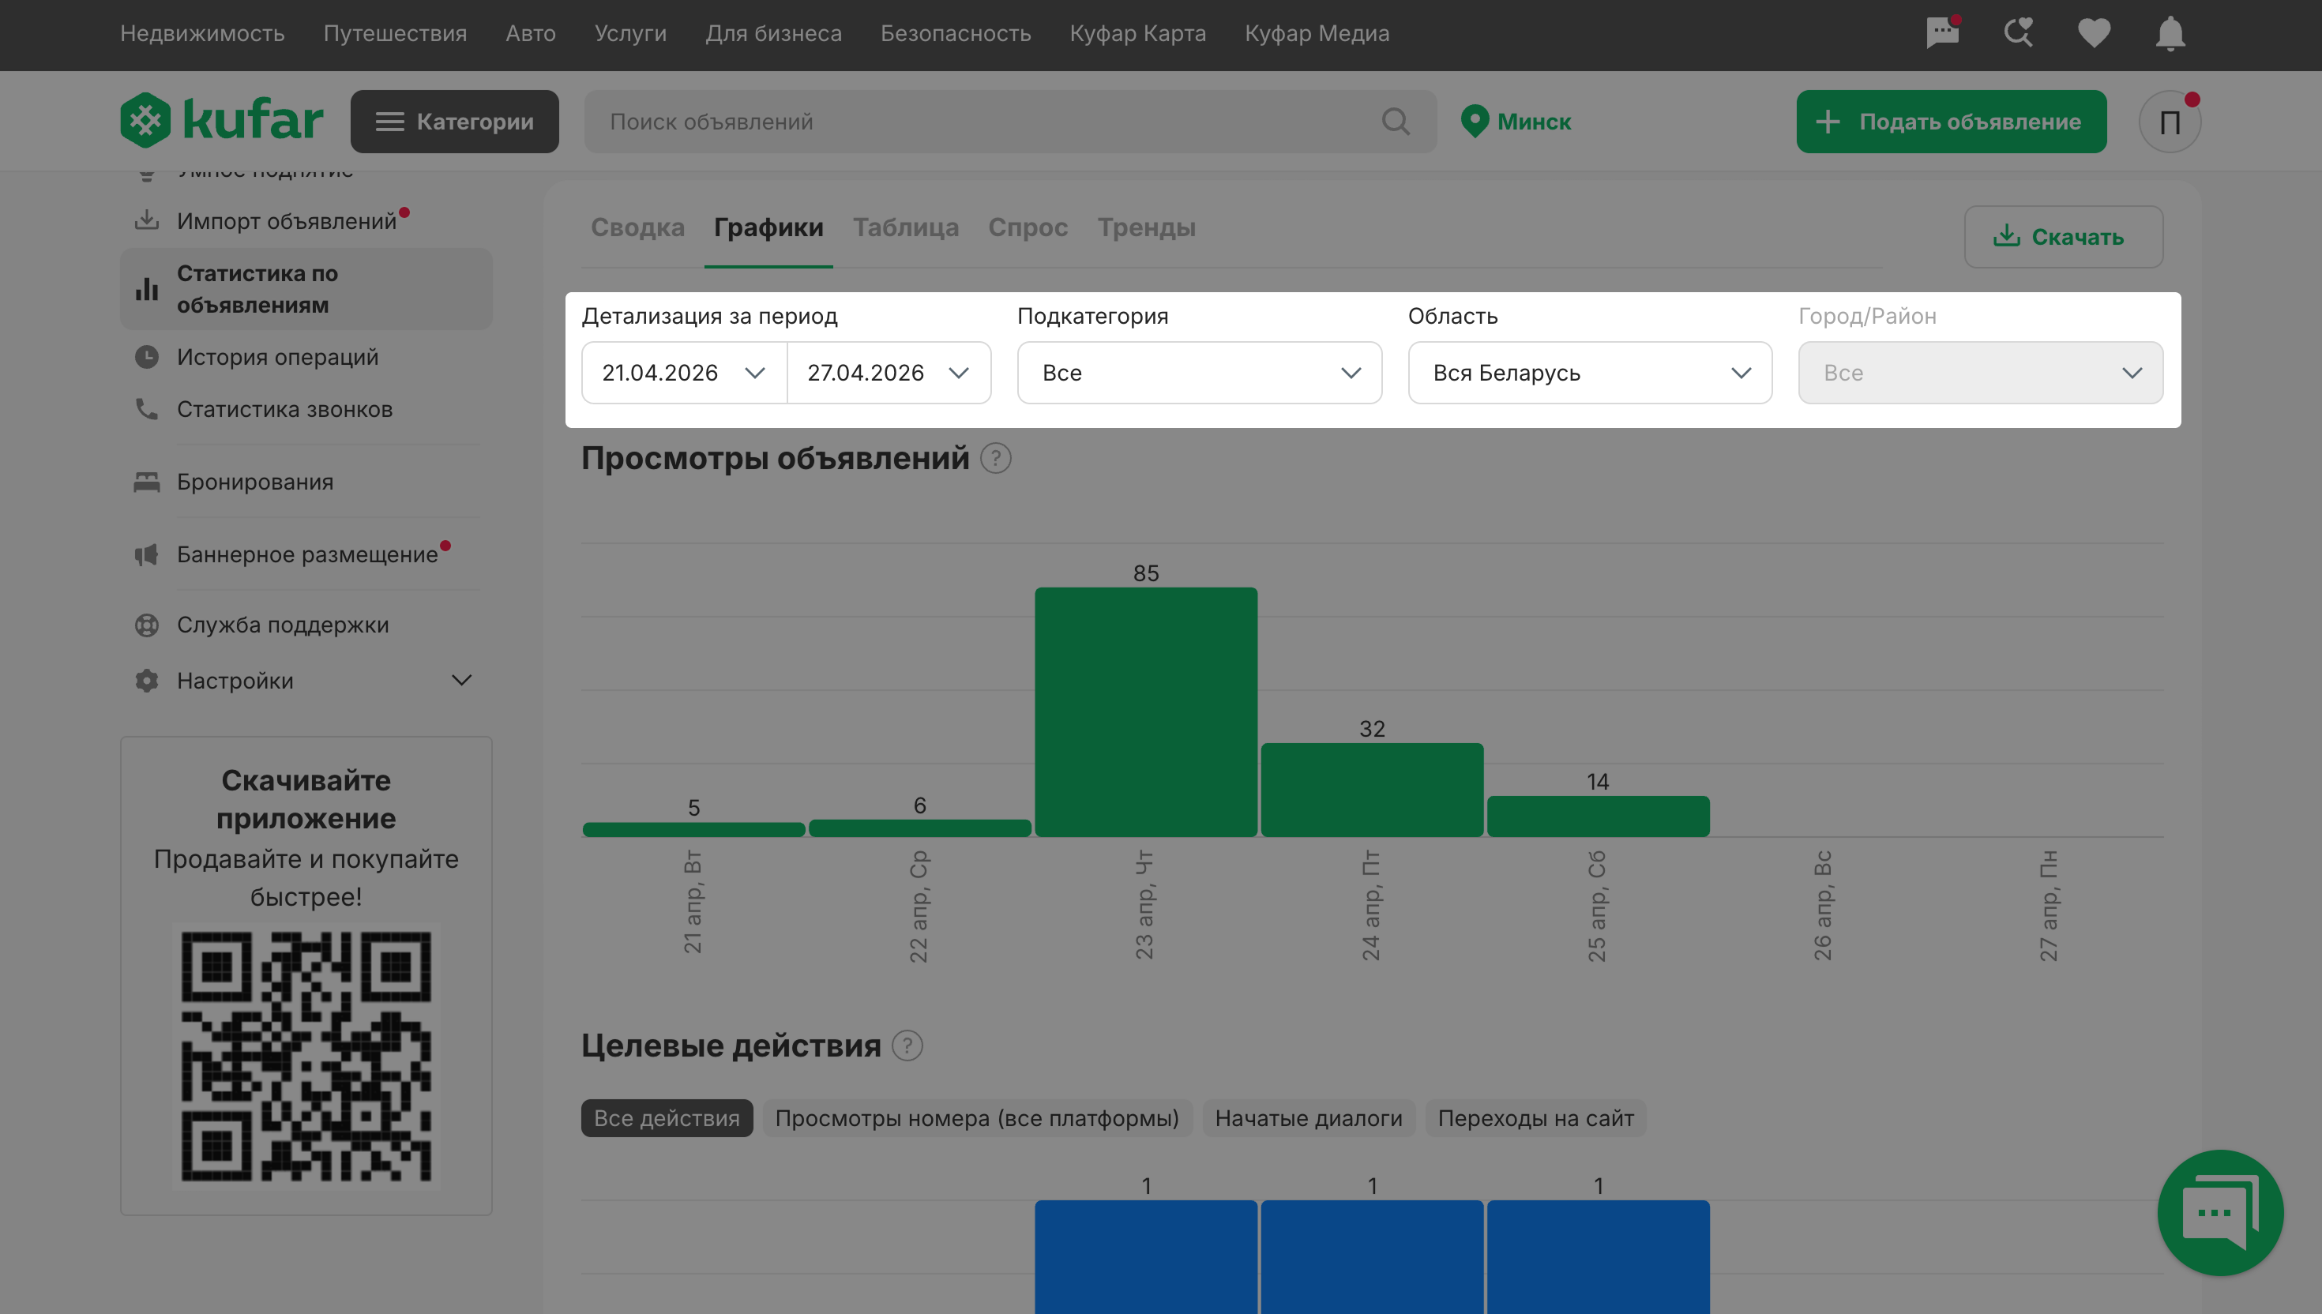Click the hamburger icon in Категории

[x=389, y=122]
